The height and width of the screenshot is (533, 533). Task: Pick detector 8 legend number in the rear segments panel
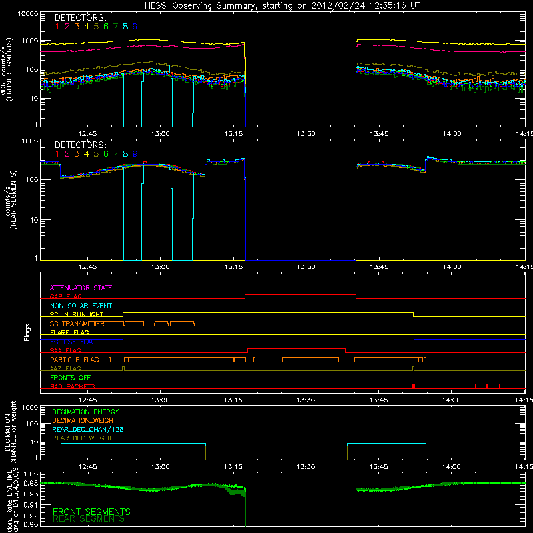[125, 154]
